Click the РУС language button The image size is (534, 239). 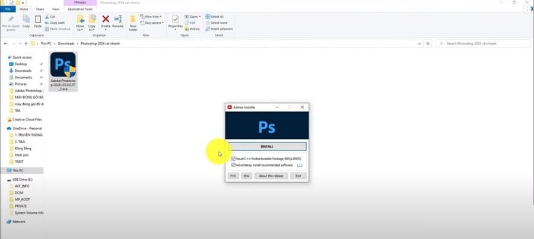233,176
